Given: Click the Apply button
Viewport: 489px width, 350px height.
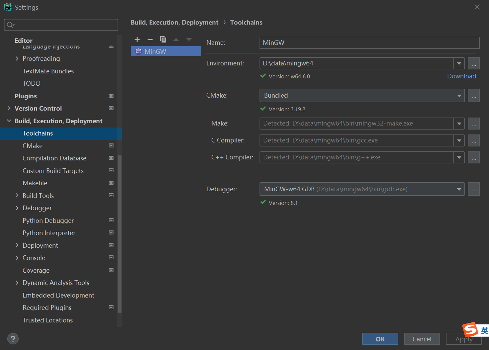Looking at the screenshot, I should [x=464, y=339].
